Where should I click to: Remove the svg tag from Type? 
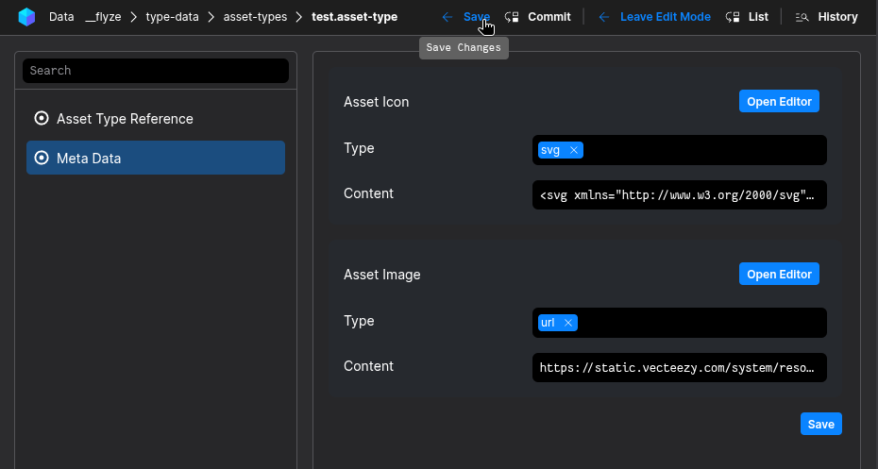pyautogui.click(x=574, y=150)
